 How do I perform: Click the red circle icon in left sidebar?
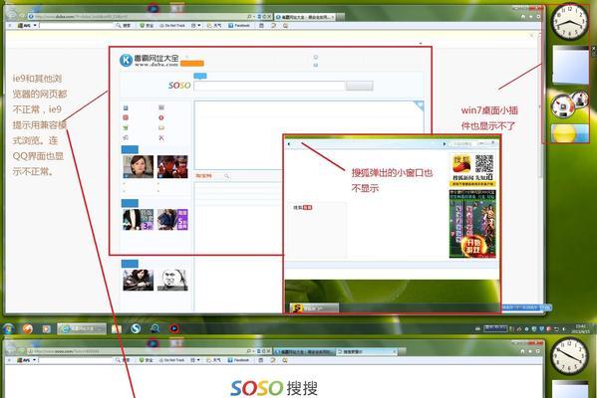pyautogui.click(x=161, y=117)
